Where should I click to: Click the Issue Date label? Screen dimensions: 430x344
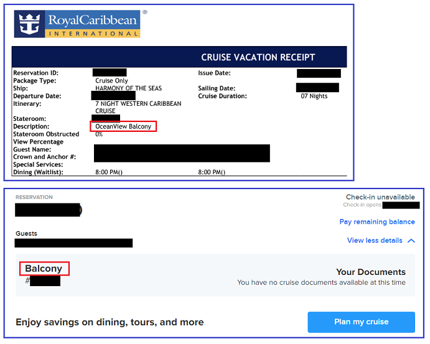click(x=215, y=73)
